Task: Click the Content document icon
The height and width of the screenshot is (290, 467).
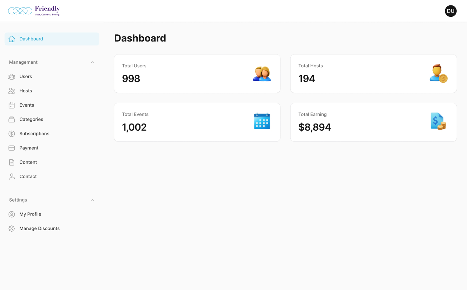Action: click(x=12, y=163)
